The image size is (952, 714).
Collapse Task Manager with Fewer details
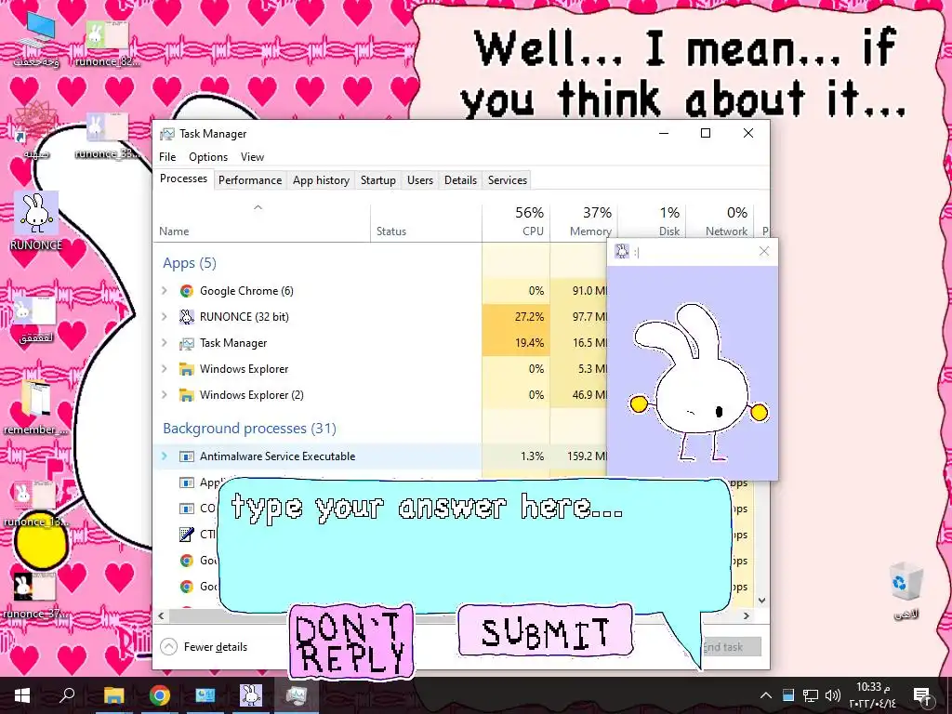[204, 647]
